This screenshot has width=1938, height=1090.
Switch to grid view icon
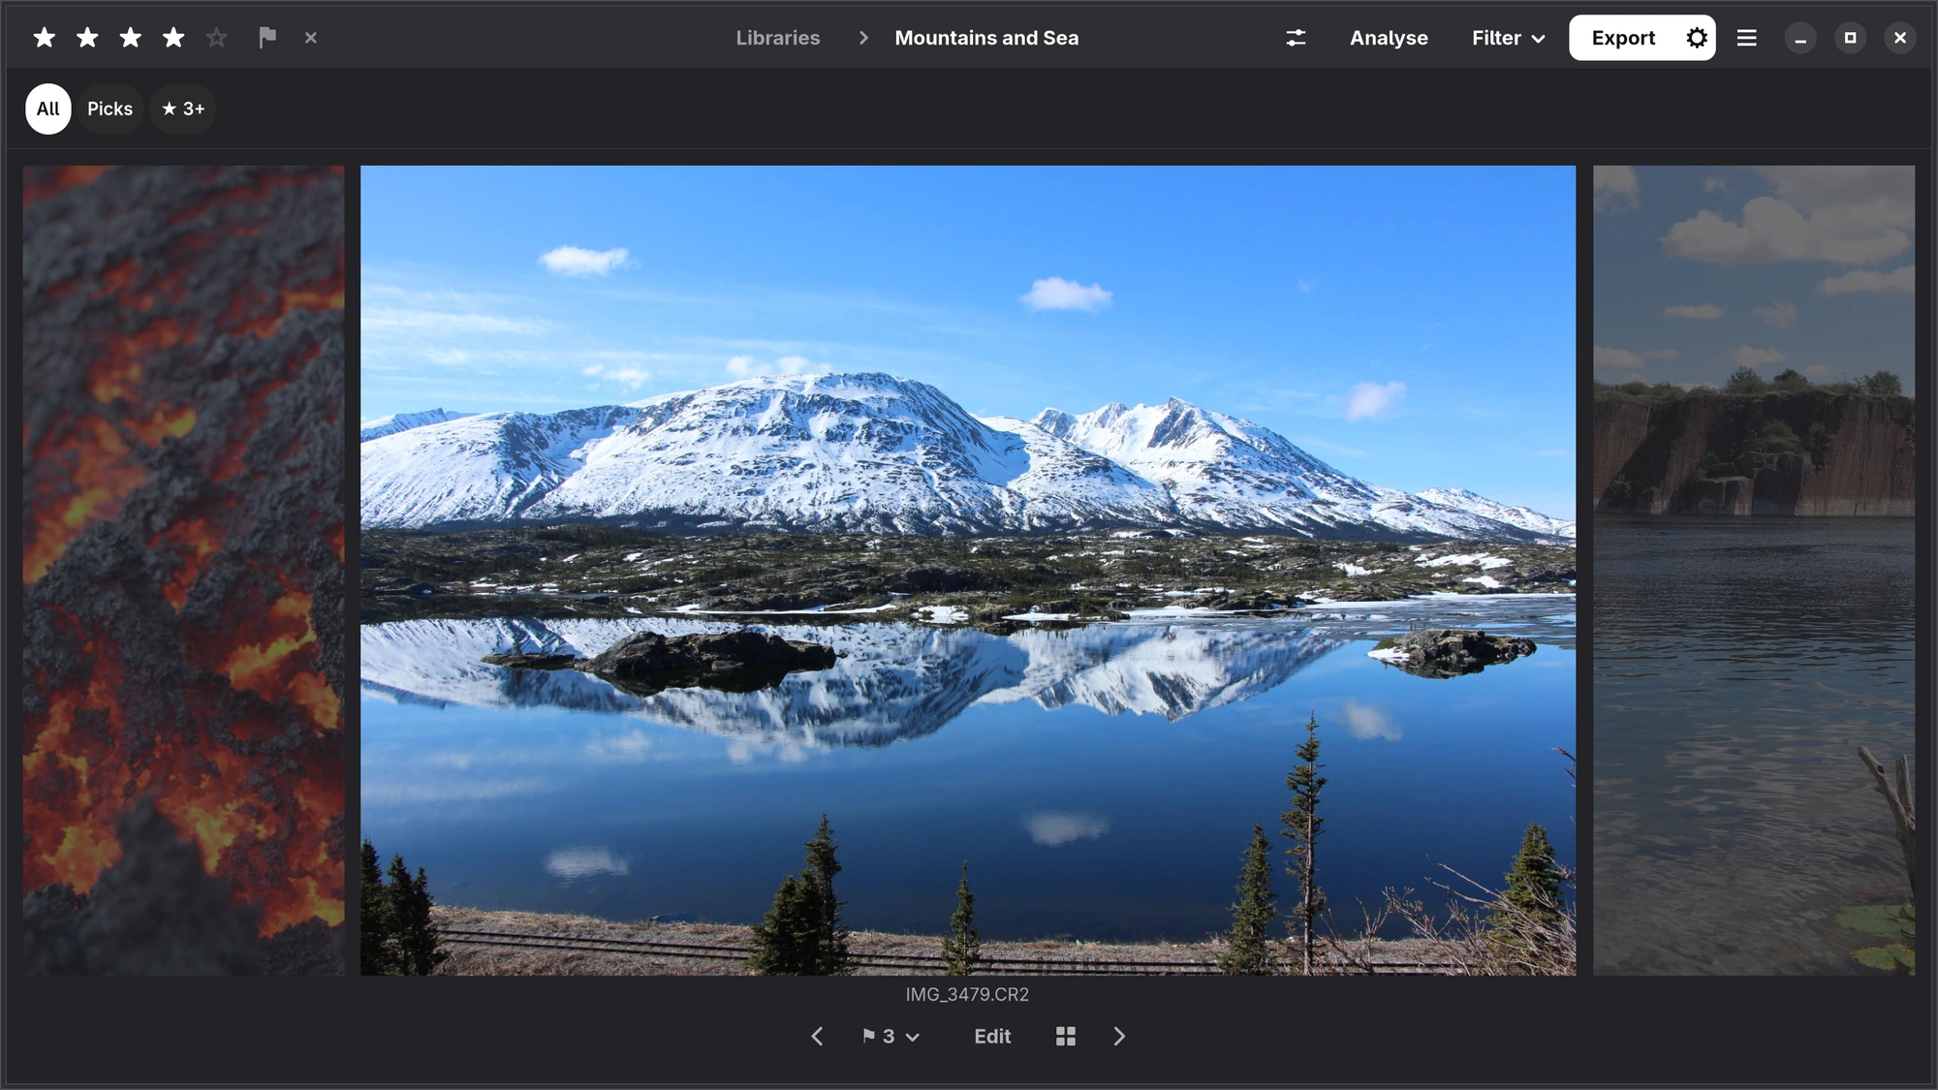(x=1066, y=1037)
